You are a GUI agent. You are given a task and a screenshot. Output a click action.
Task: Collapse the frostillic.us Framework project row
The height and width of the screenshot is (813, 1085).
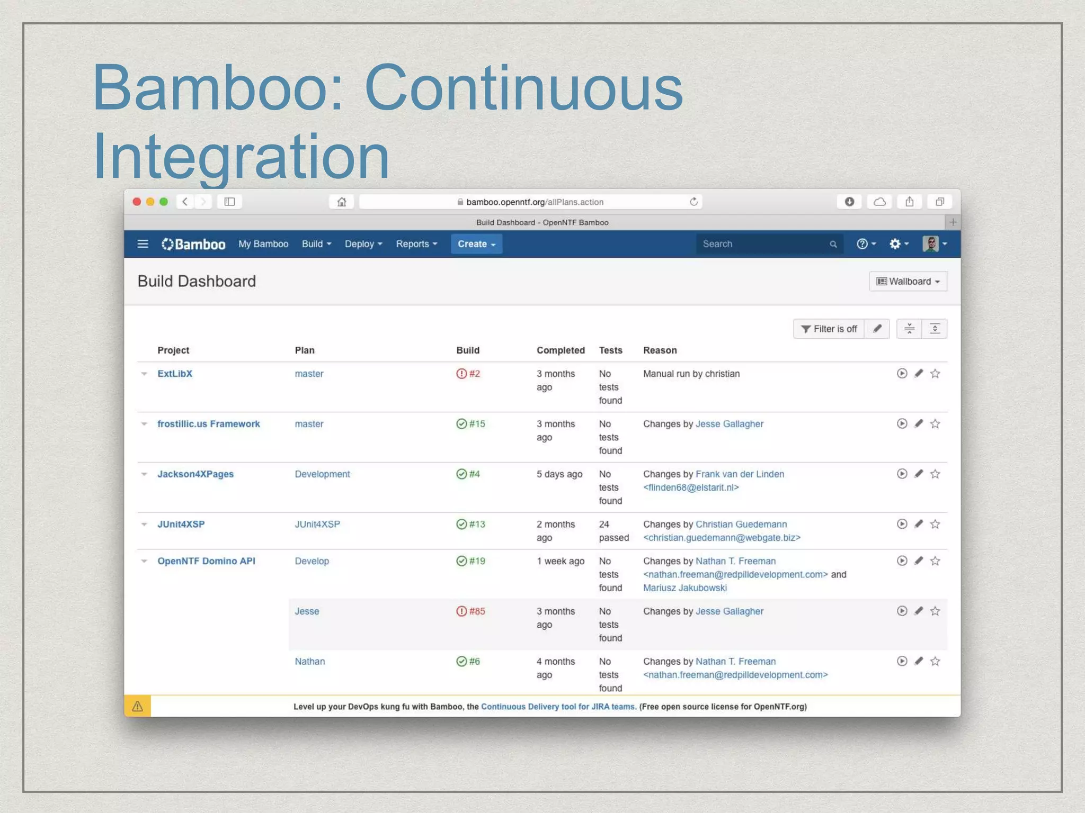point(144,424)
